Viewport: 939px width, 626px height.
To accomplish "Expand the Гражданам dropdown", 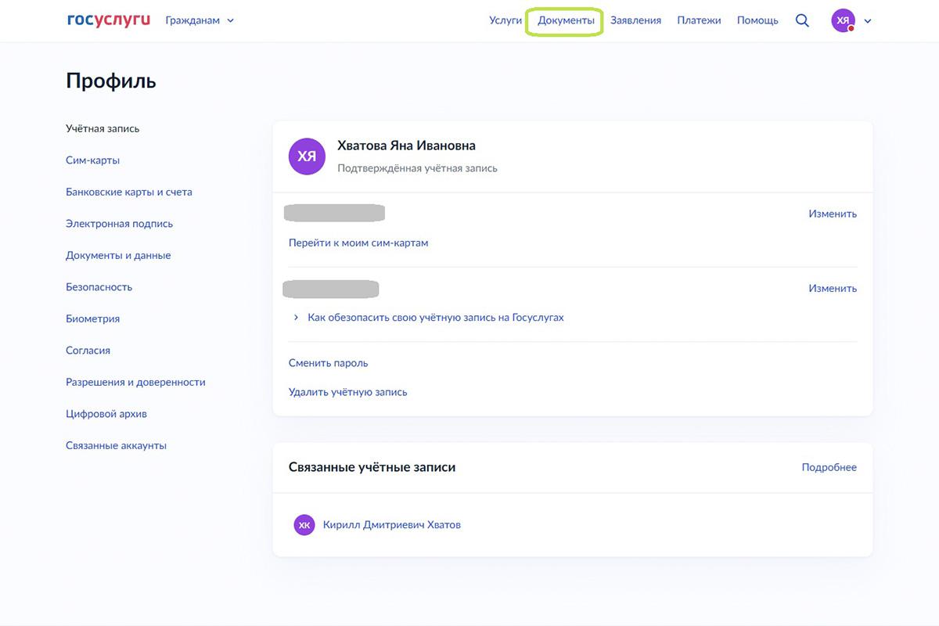I will (200, 20).
